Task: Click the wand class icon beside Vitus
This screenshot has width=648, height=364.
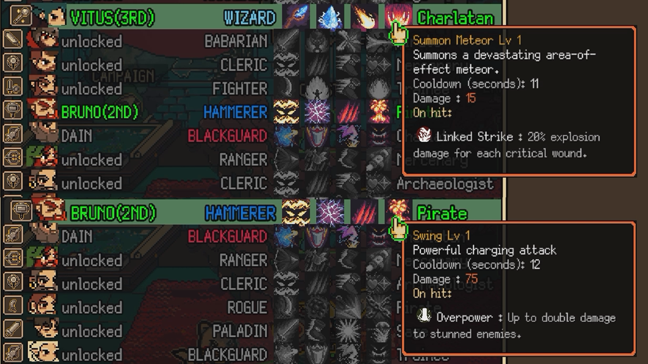Action: click(x=21, y=16)
